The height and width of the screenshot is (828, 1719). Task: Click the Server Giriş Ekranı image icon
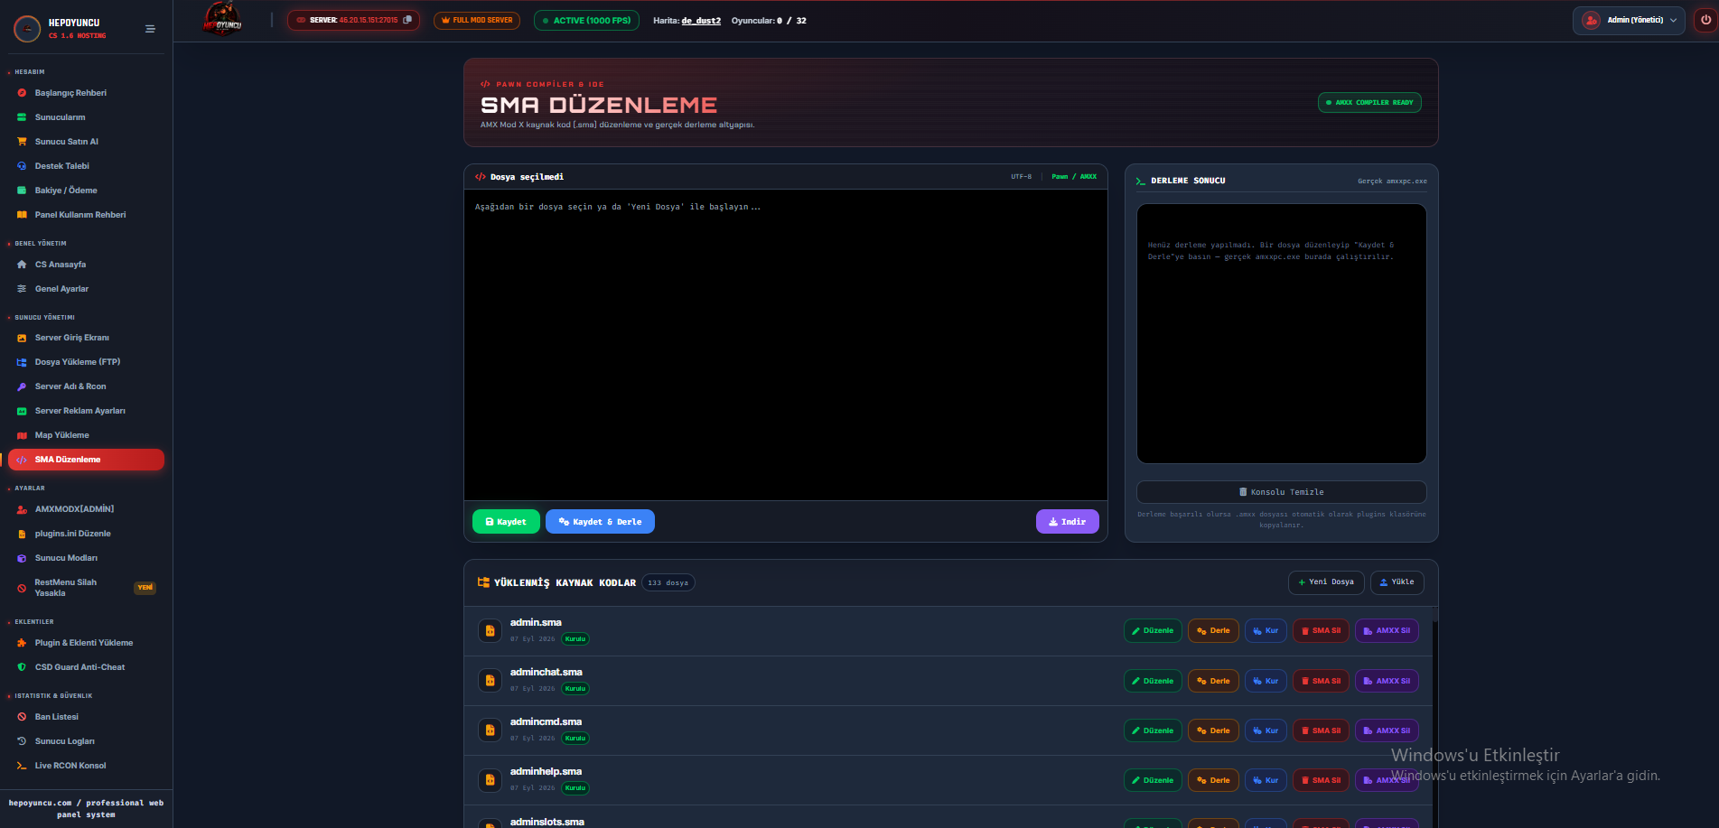pos(22,338)
